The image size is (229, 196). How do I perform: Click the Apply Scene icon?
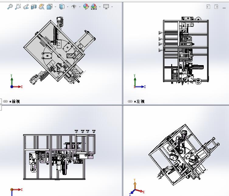(94, 7)
